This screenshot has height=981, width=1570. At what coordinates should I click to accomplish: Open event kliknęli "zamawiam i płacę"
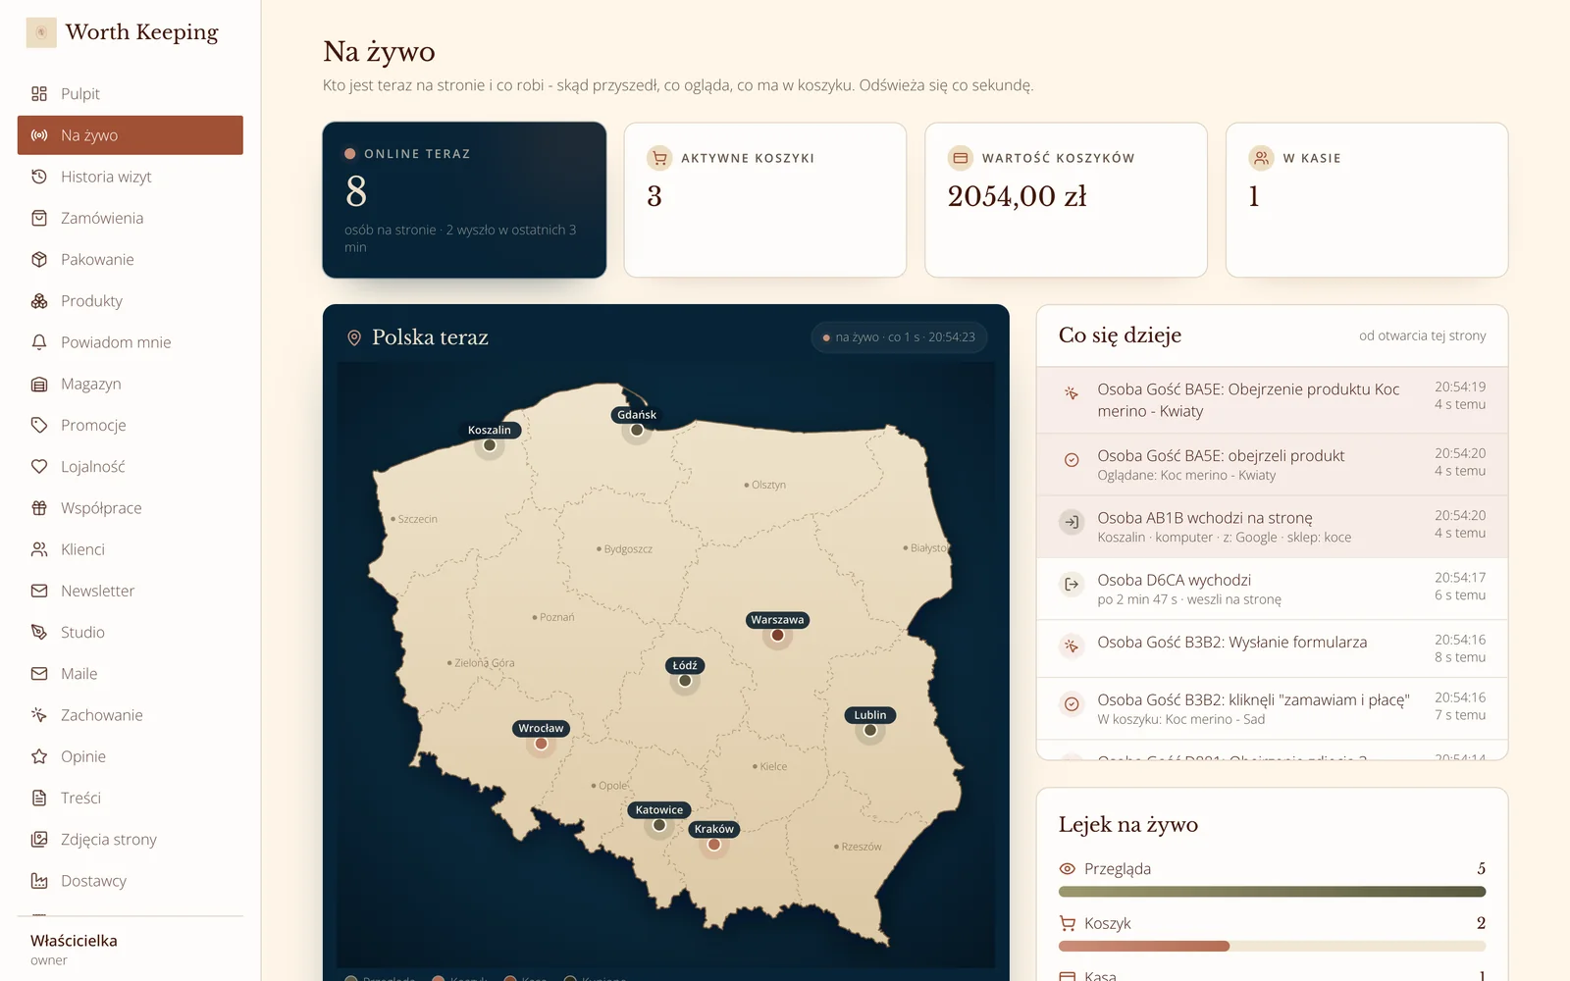coord(1272,708)
